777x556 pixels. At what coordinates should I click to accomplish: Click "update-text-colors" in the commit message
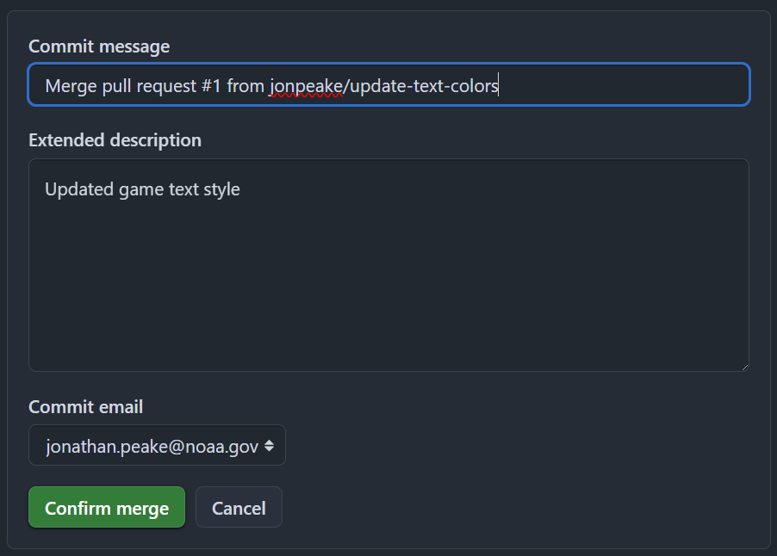click(x=424, y=86)
